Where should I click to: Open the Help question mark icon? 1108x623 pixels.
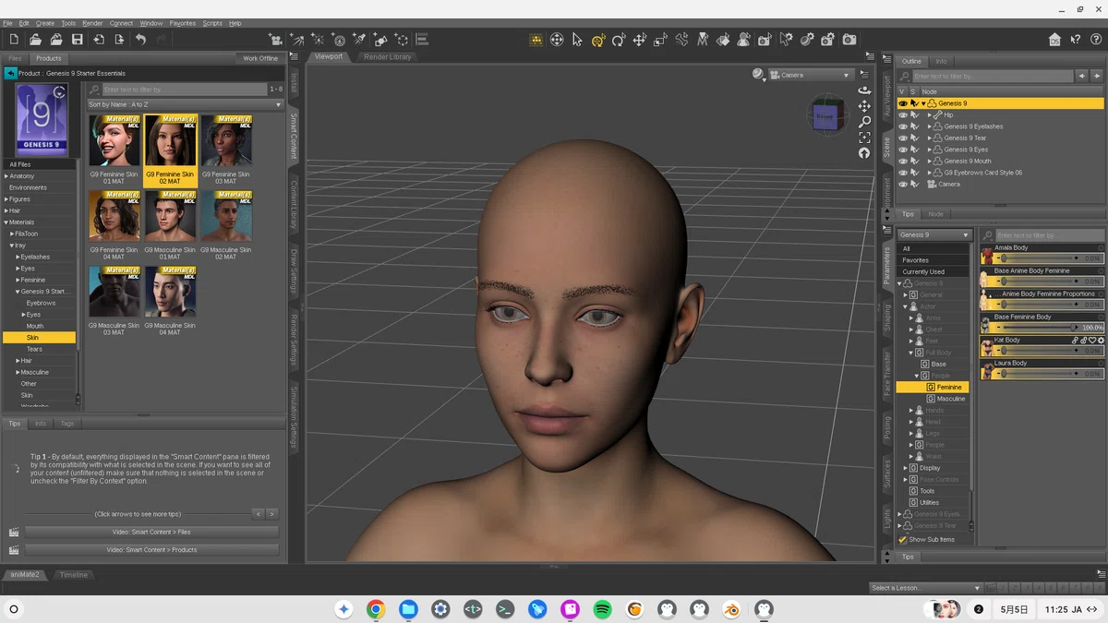[1095, 40]
